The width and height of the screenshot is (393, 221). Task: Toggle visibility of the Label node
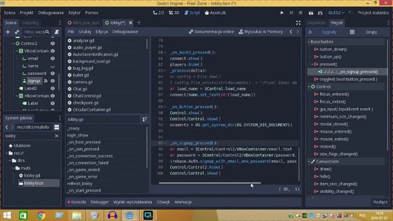pyautogui.click(x=53, y=103)
